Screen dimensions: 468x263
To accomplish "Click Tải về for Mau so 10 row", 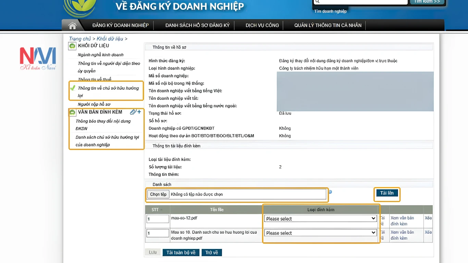I will (x=383, y=235).
